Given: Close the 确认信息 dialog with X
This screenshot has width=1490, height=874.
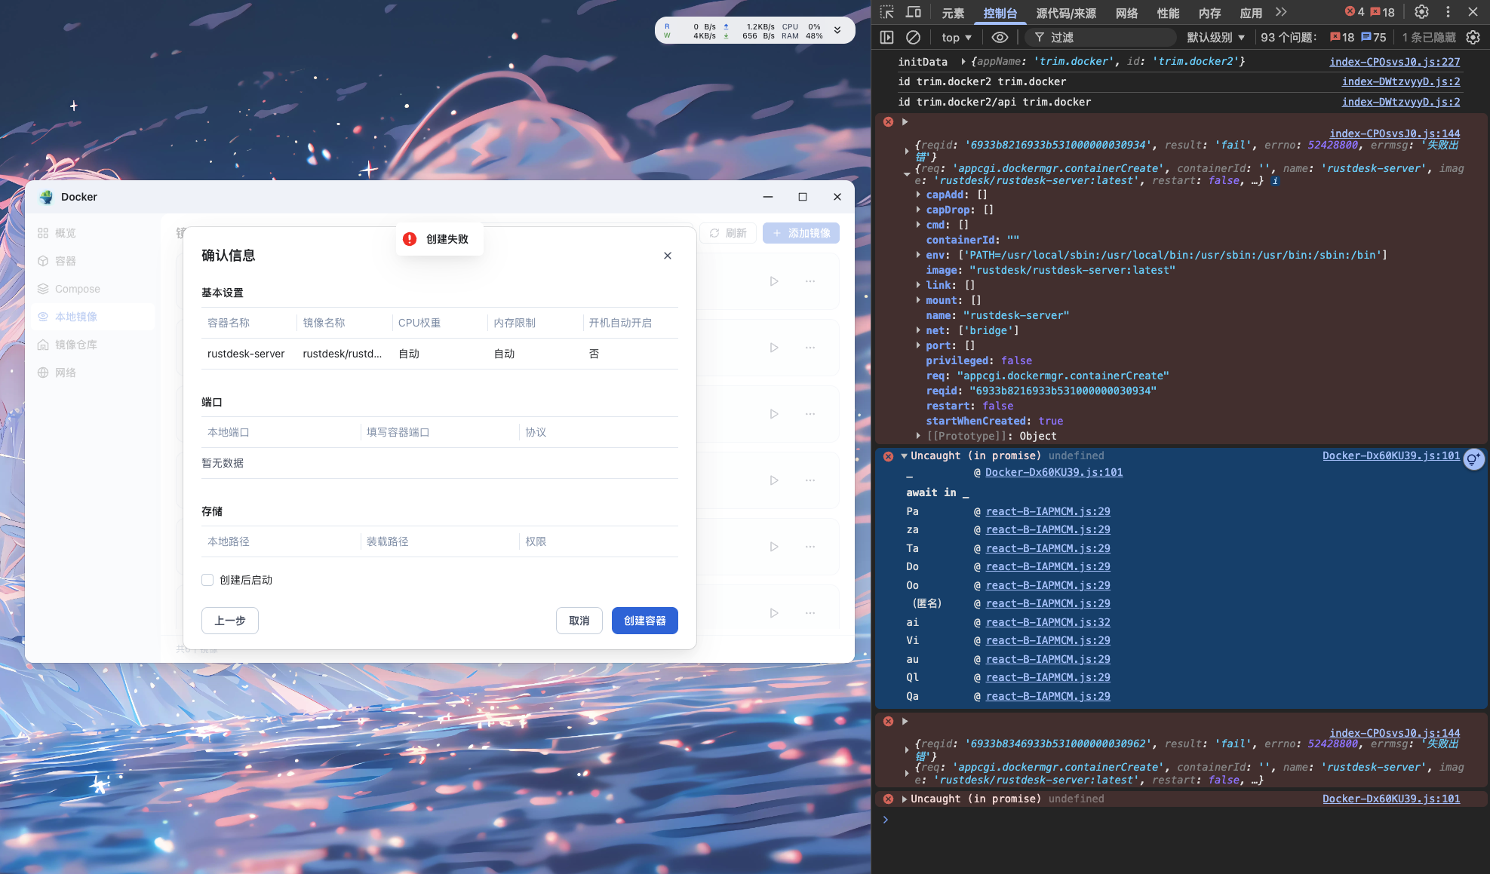Looking at the screenshot, I should point(668,256).
